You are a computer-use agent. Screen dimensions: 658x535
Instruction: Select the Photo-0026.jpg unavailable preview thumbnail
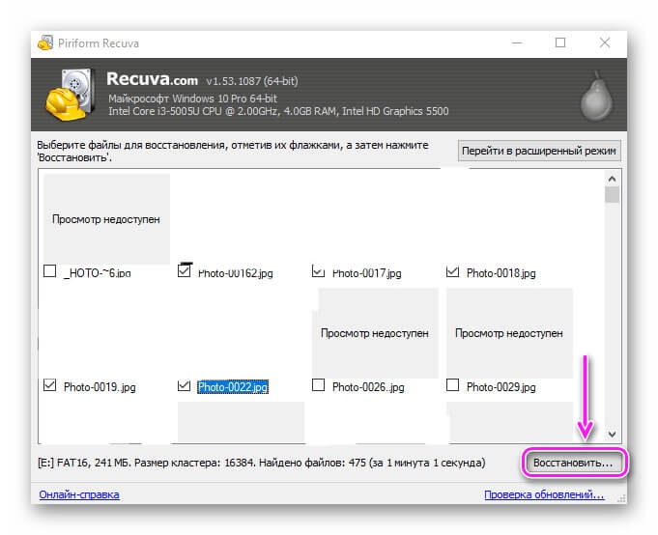pyautogui.click(x=375, y=333)
